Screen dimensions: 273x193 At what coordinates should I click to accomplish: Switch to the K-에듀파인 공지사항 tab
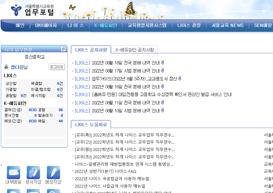pyautogui.click(x=135, y=50)
